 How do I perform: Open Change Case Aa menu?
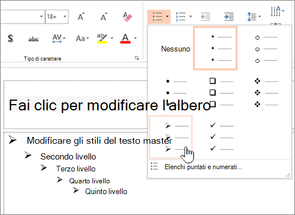[82, 38]
